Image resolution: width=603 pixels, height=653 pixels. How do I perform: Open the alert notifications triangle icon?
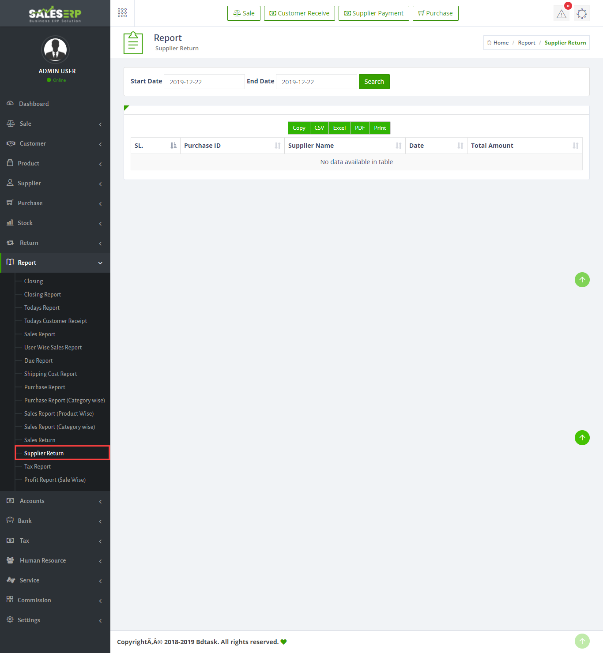click(561, 14)
